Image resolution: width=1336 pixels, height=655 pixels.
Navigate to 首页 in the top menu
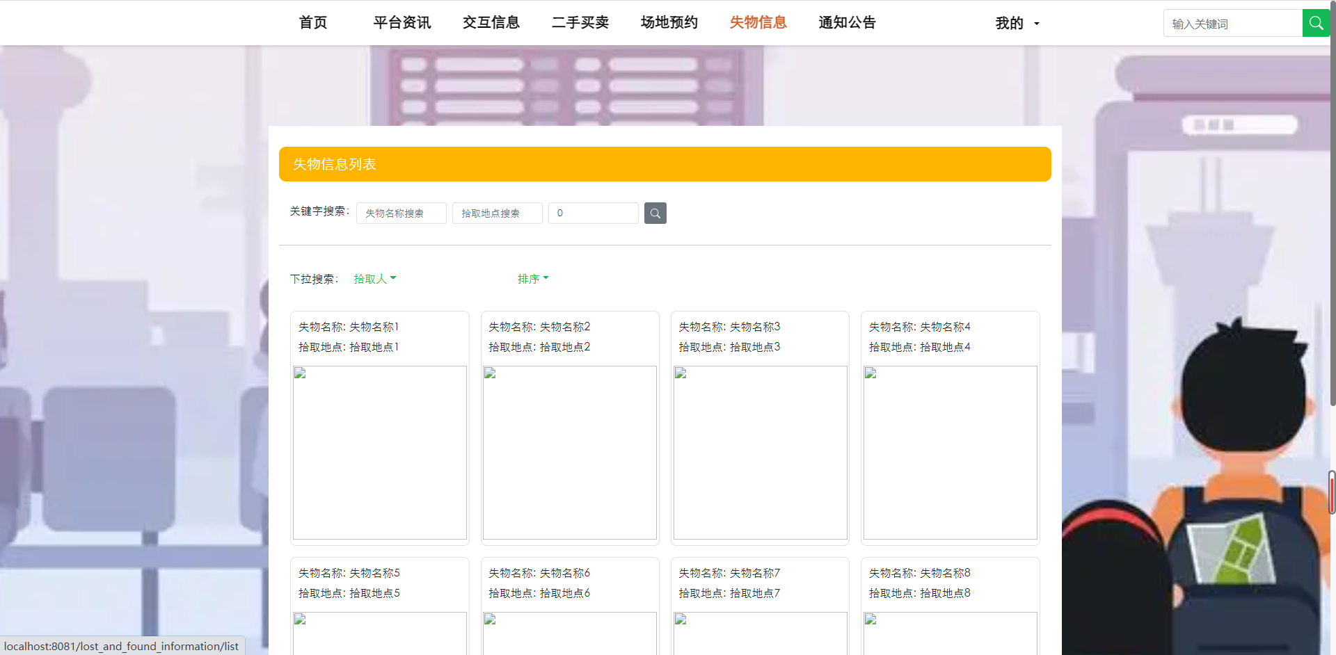[312, 22]
